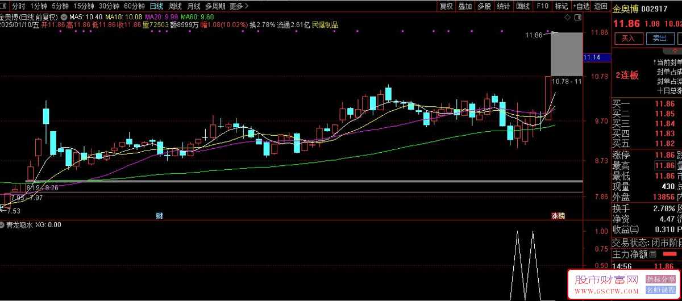Image resolution: width=682 pixels, height=301 pixels.
Task: Click the 002917 stock code
Action: (x=654, y=9)
